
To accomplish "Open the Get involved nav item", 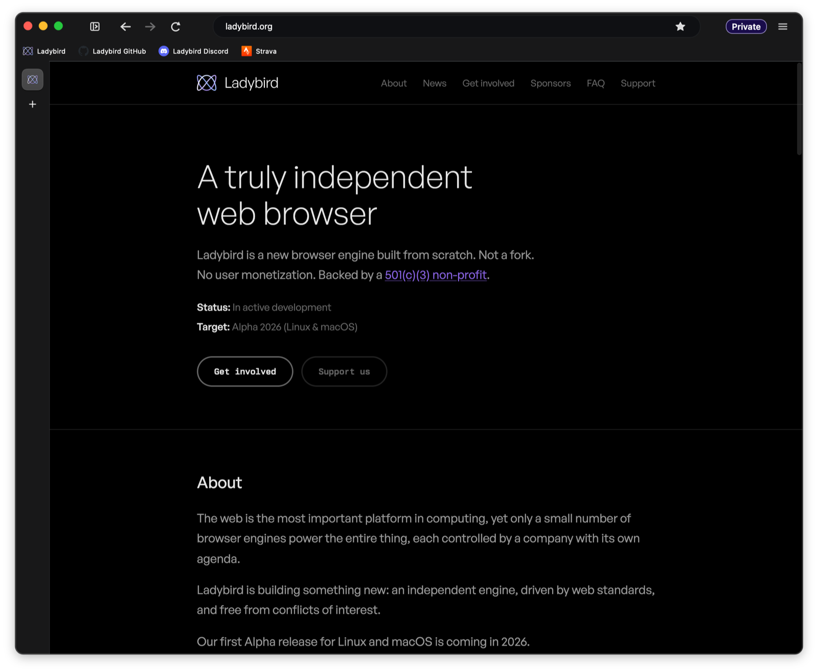I will (488, 83).
